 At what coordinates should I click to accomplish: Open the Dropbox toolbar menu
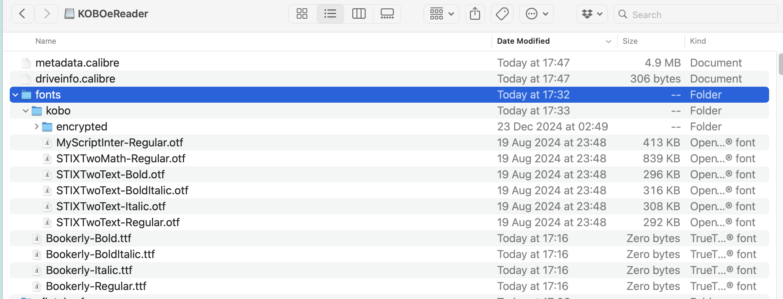click(592, 14)
